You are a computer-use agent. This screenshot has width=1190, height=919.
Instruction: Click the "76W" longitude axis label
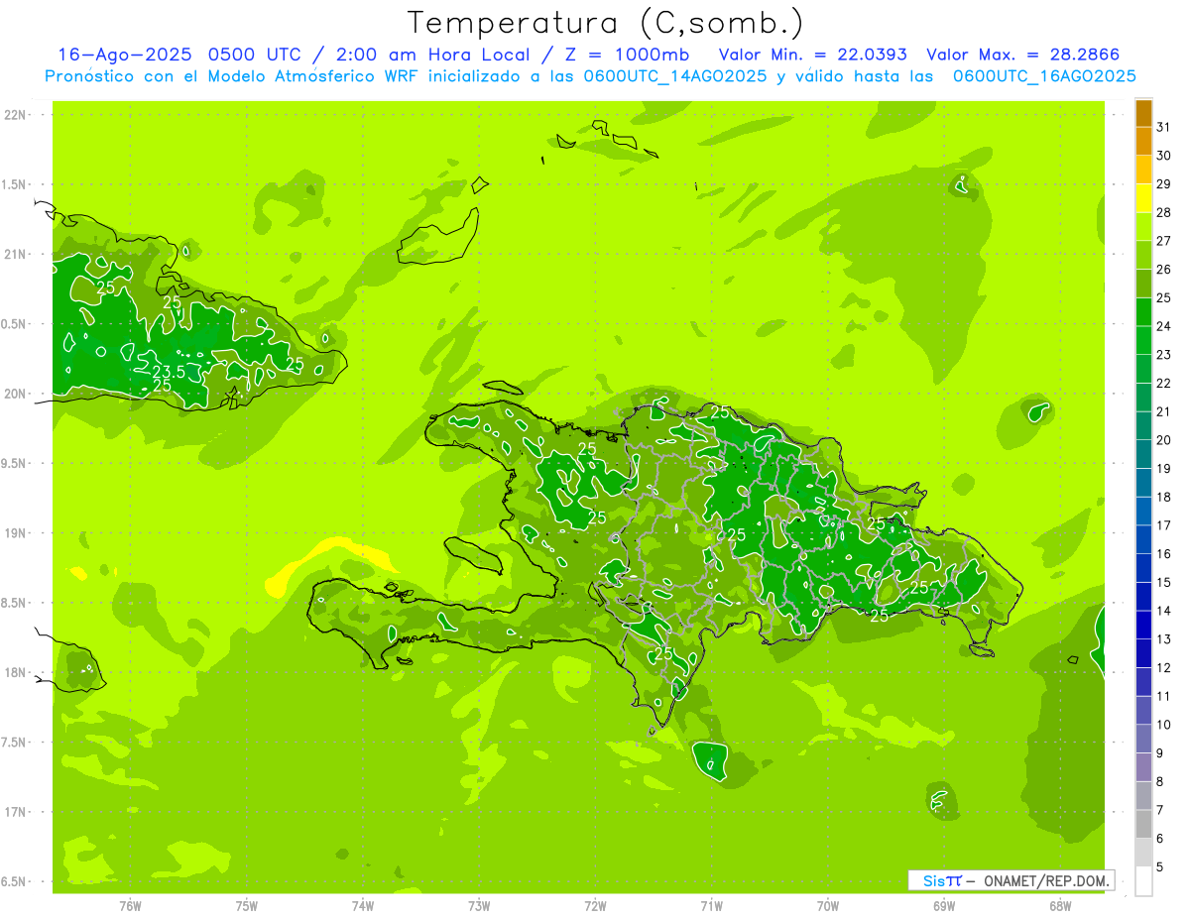click(x=130, y=906)
